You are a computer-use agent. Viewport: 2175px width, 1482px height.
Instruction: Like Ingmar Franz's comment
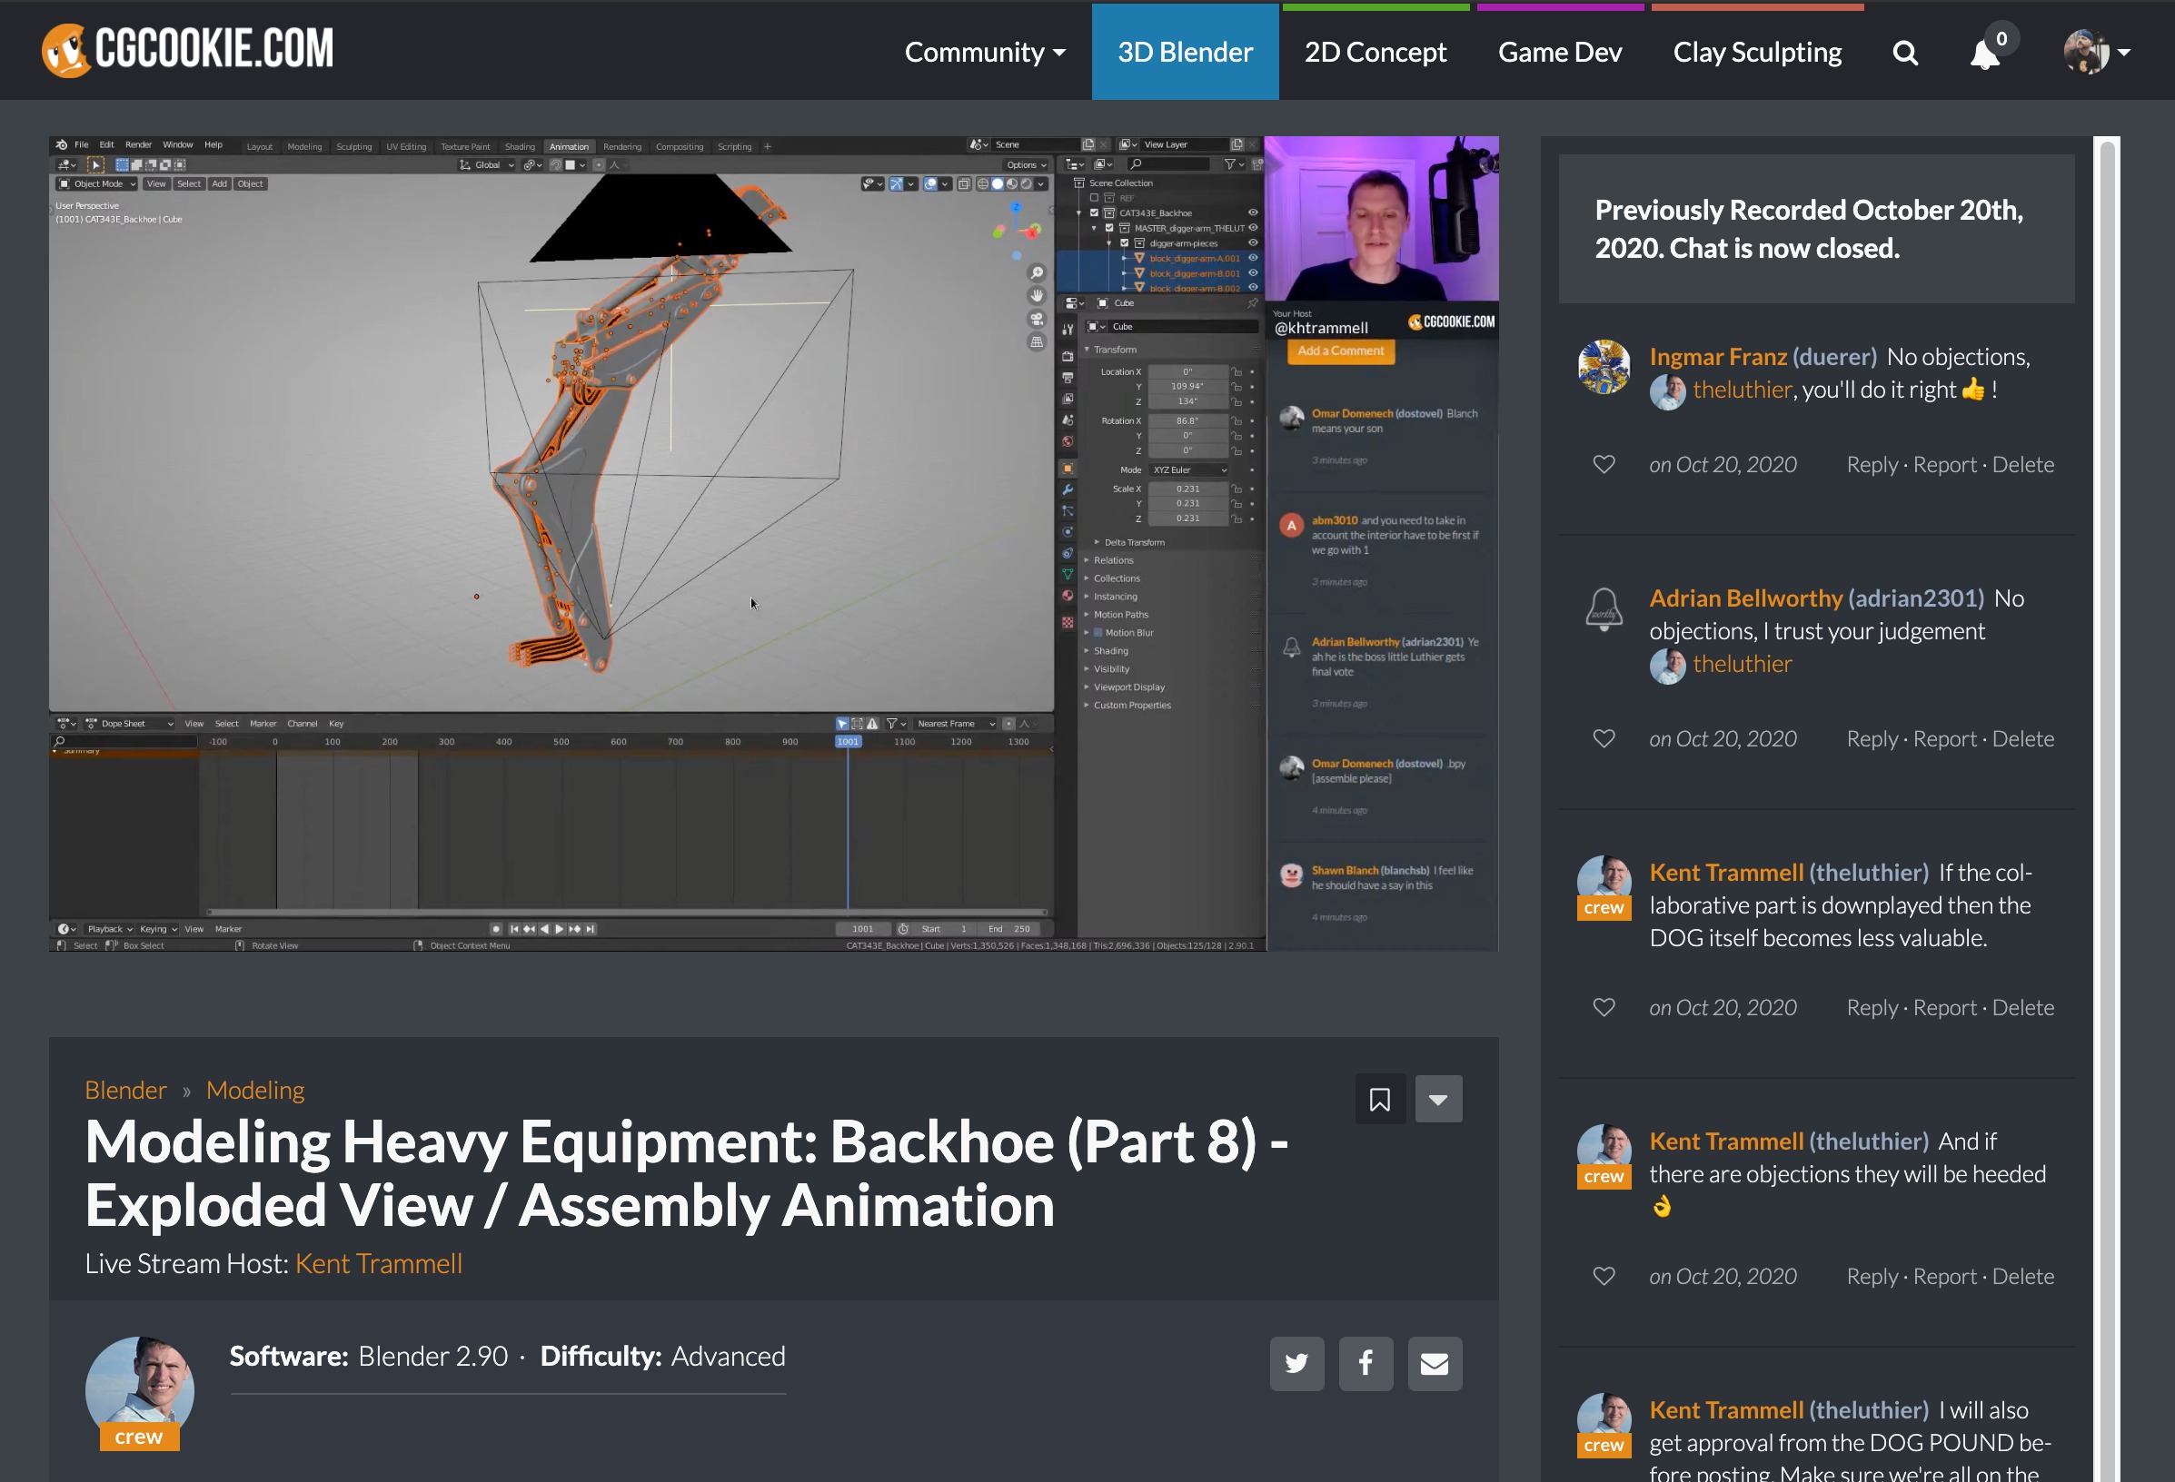pyautogui.click(x=1604, y=464)
